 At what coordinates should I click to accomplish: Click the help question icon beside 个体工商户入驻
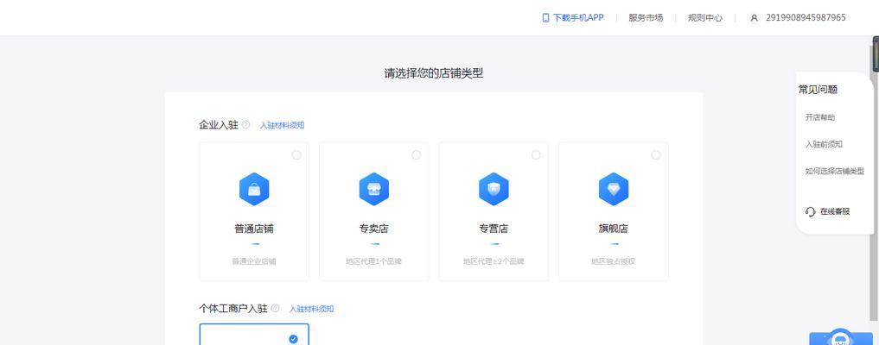[x=275, y=308]
